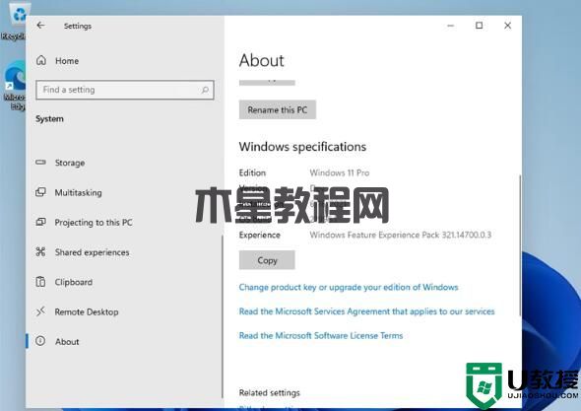
Task: Open Home via the house icon
Action: [x=41, y=60]
